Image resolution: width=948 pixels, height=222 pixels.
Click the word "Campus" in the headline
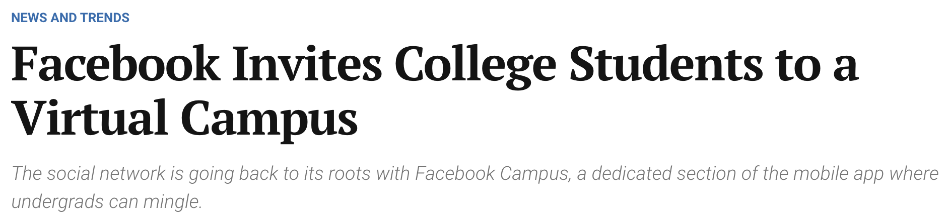[x=269, y=118]
